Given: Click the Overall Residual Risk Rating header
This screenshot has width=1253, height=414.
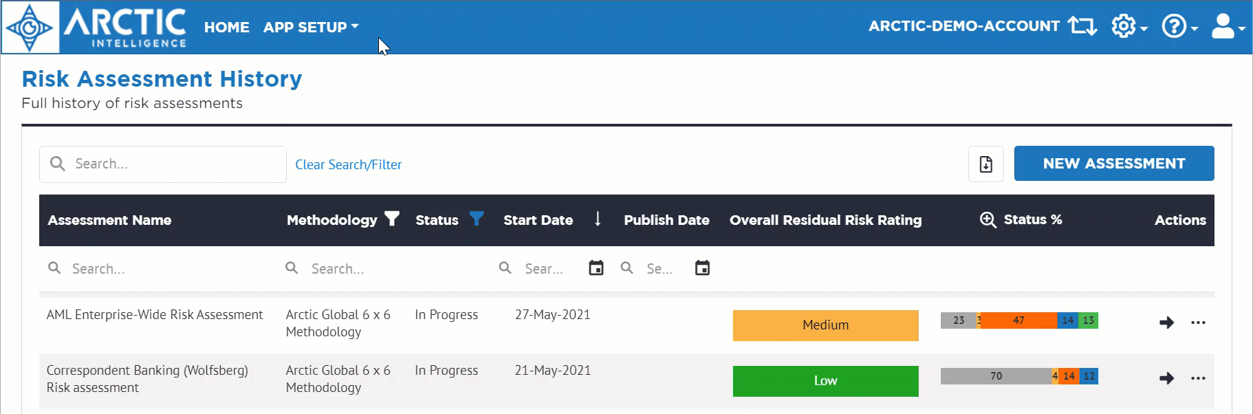Looking at the screenshot, I should pos(826,220).
